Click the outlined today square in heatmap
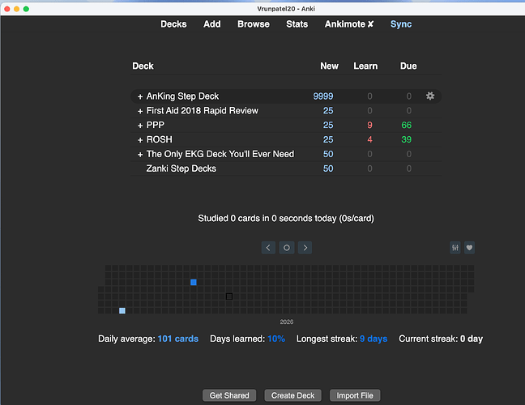This screenshot has height=405, width=525. (x=229, y=296)
